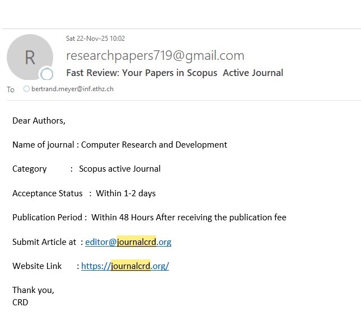Image resolution: width=361 pixels, height=326 pixels.
Task: Click the presence status circle on sender avatar
Action: coord(47,74)
